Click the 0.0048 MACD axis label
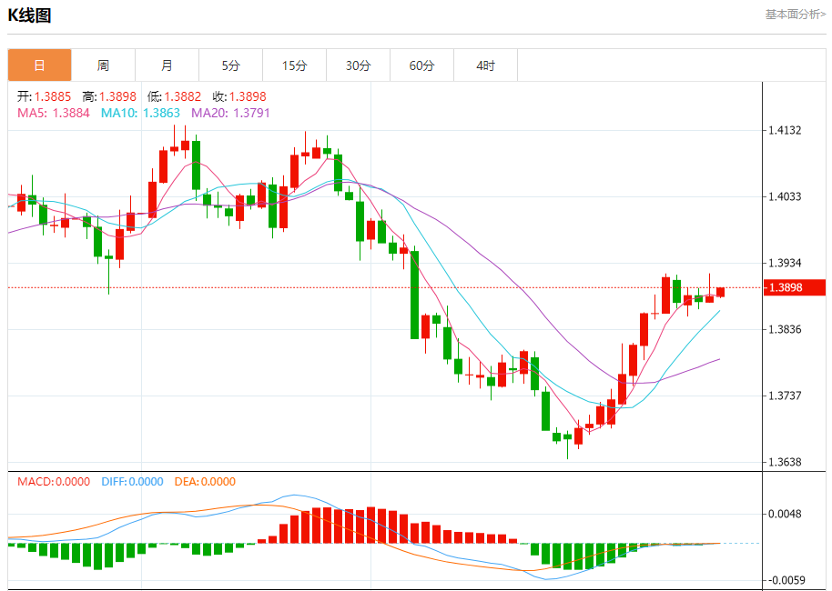 [785, 514]
